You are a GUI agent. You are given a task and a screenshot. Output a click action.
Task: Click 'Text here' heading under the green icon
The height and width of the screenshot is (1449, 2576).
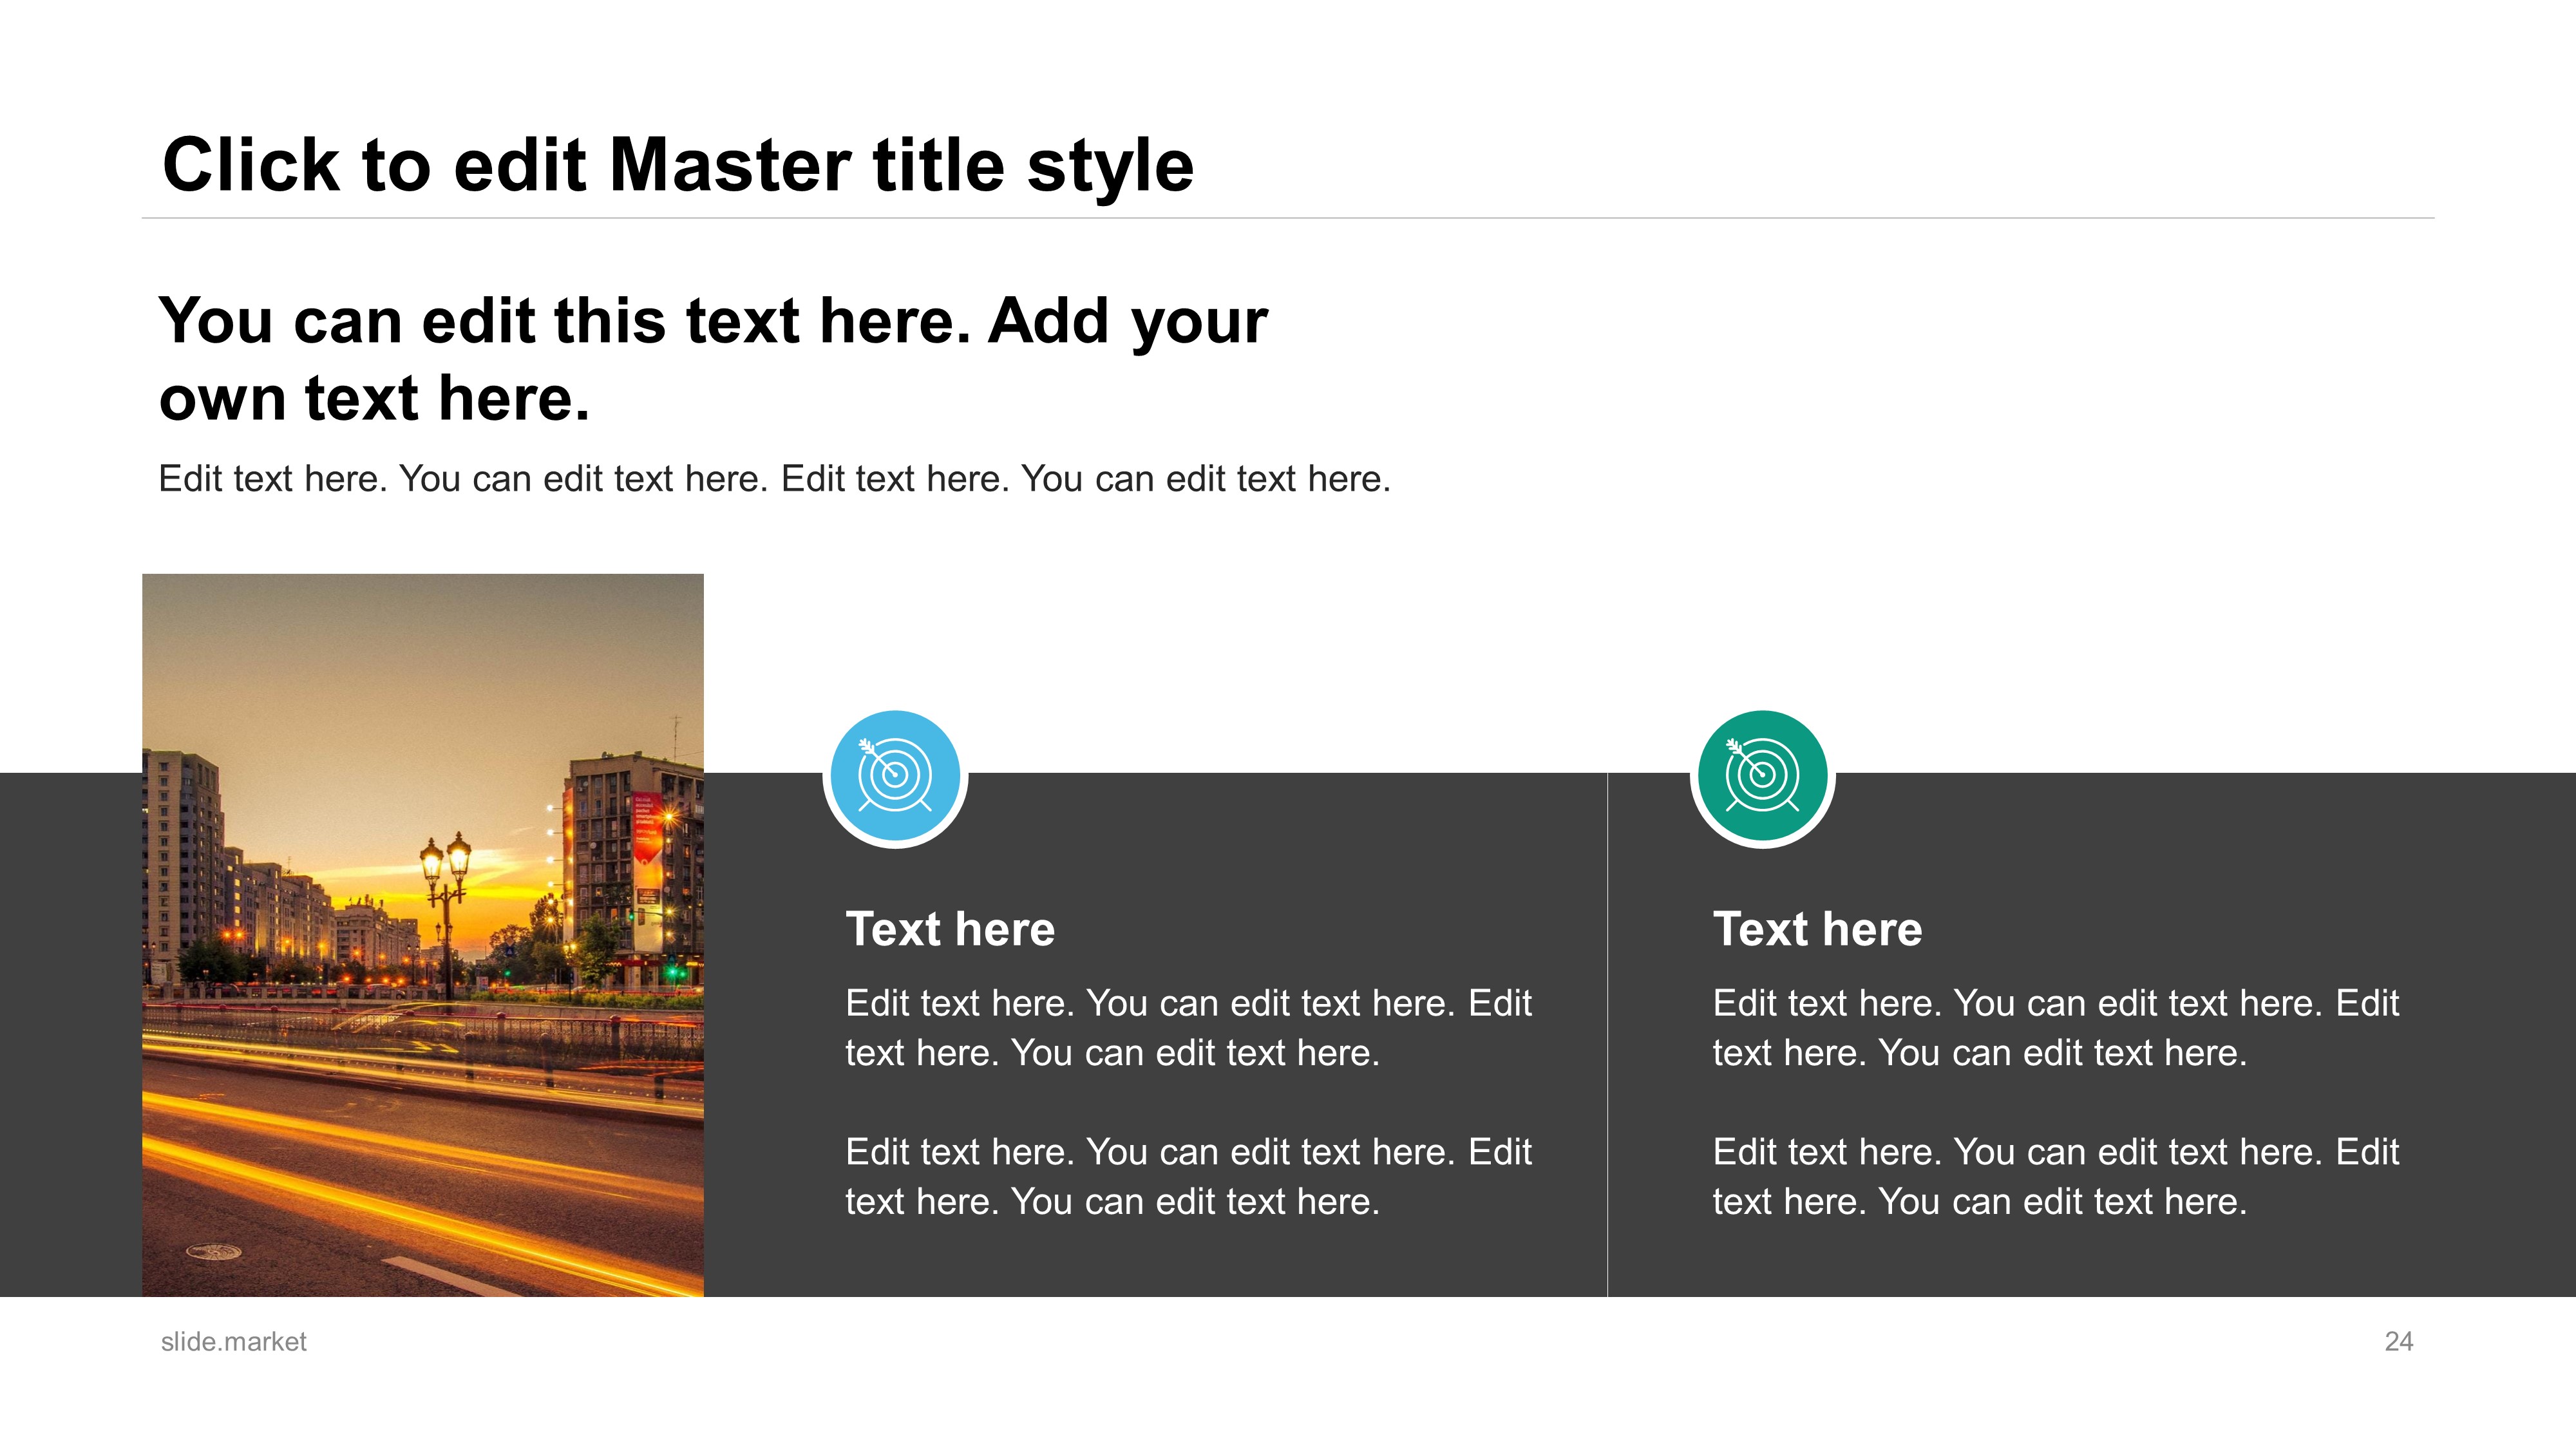point(1817,929)
